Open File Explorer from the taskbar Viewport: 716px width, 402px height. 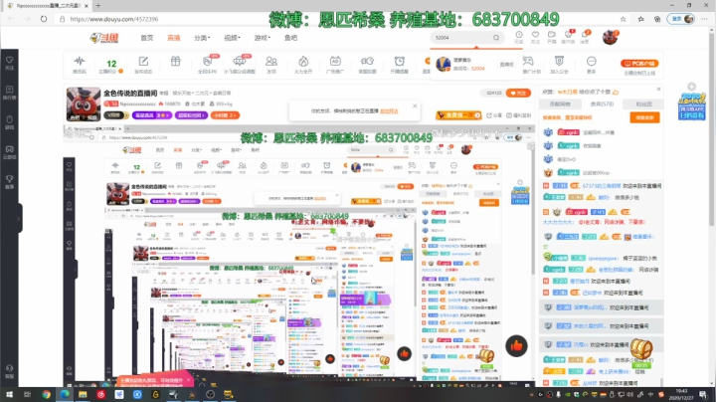pyautogui.click(x=83, y=394)
